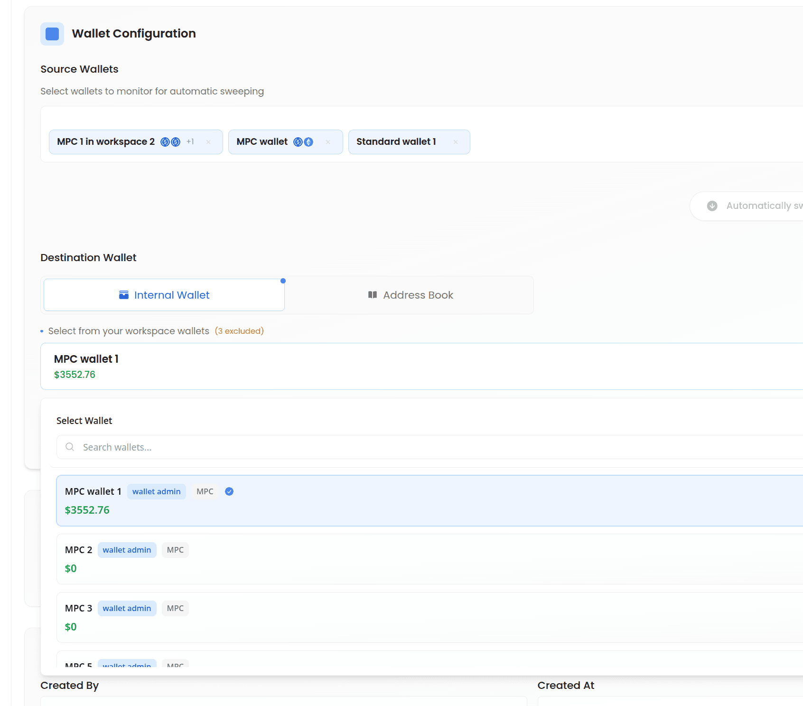
Task: Click wallet admin badge on MPC 3
Action: (x=127, y=608)
